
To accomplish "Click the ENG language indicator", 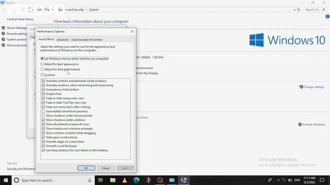I will click(x=297, y=180).
